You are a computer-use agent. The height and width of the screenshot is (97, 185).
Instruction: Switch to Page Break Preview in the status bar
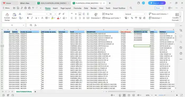(129, 95)
